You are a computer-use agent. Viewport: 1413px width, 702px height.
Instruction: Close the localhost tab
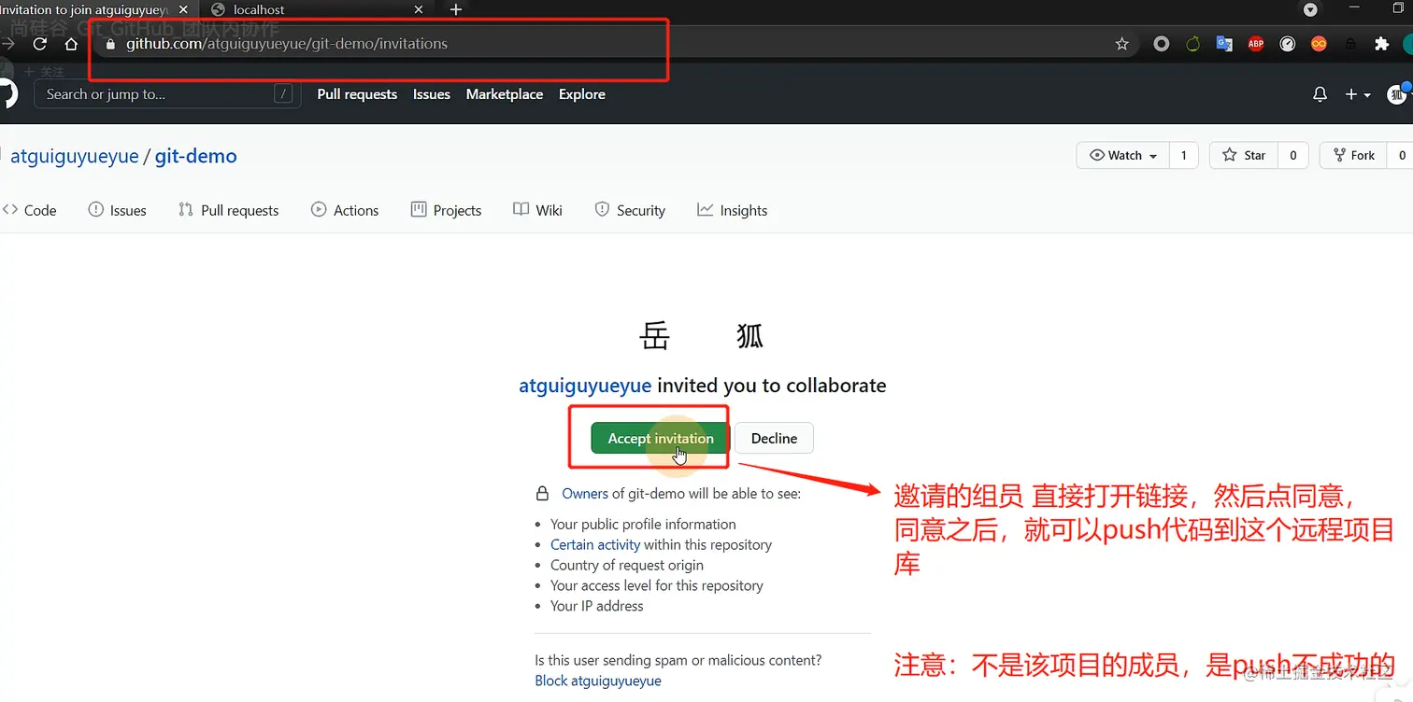pos(419,9)
